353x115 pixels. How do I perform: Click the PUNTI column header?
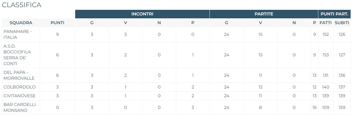[57, 23]
